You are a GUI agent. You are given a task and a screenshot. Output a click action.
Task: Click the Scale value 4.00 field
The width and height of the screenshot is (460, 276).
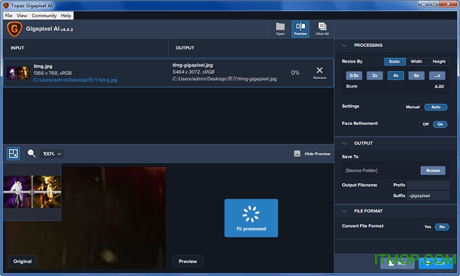tap(439, 86)
